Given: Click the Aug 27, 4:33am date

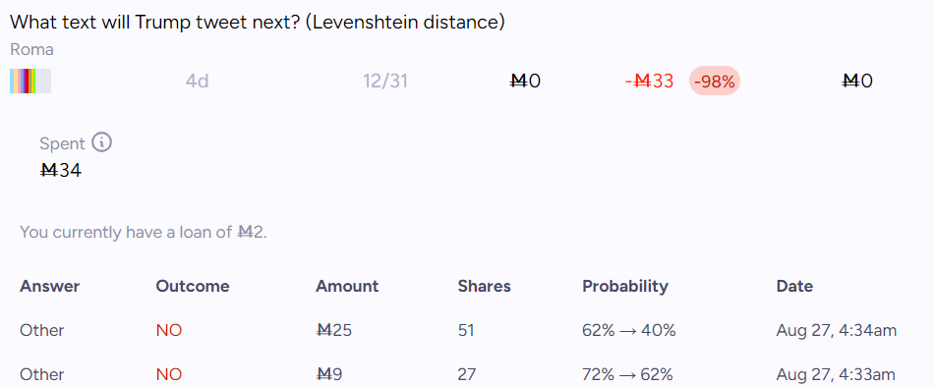Looking at the screenshot, I should coord(836,374).
